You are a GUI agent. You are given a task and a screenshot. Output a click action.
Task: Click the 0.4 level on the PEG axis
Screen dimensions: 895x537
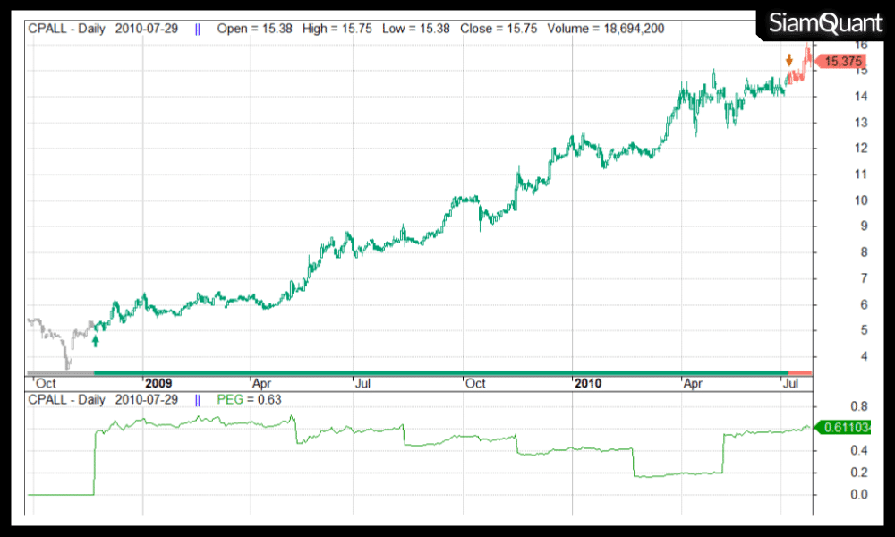(x=834, y=449)
